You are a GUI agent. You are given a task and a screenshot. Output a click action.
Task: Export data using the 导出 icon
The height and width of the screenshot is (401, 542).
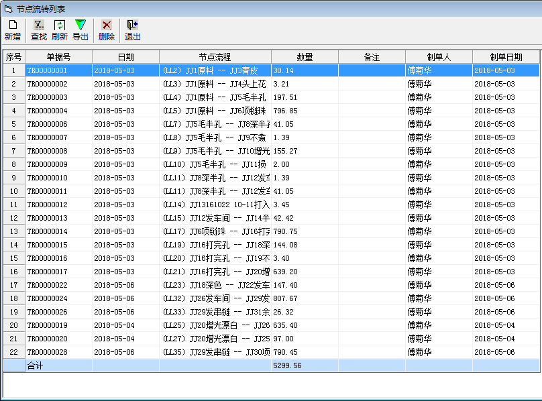click(80, 30)
